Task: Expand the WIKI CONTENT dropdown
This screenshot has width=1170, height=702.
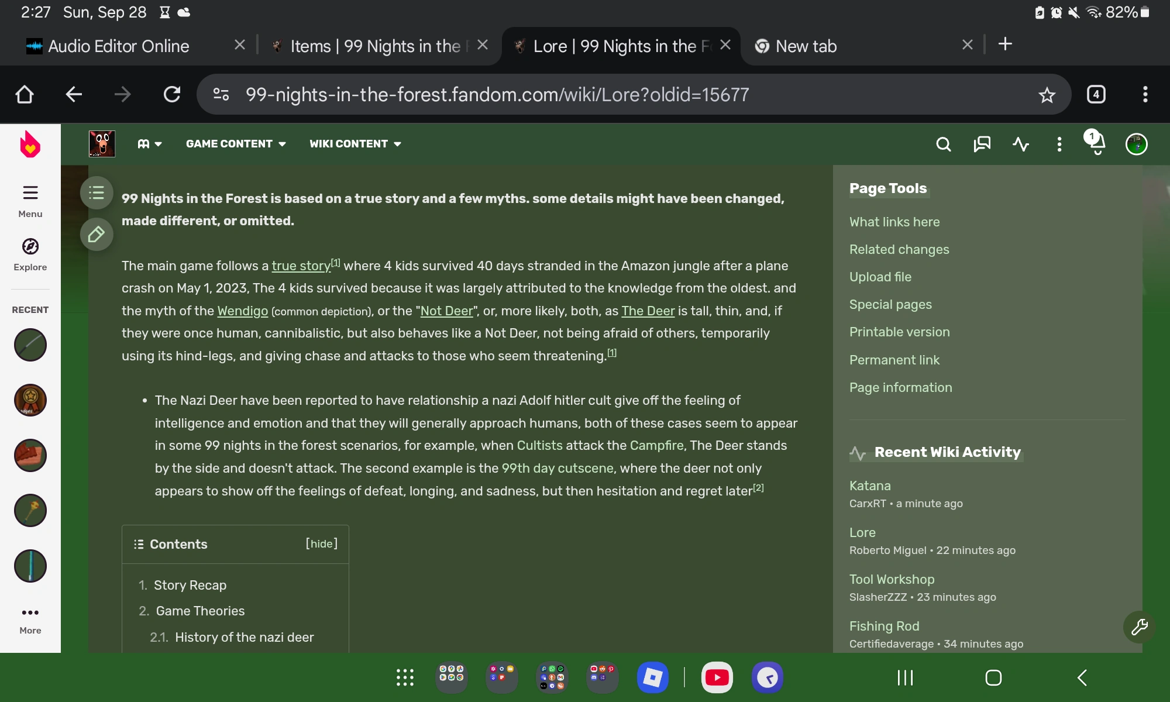Action: click(355, 144)
